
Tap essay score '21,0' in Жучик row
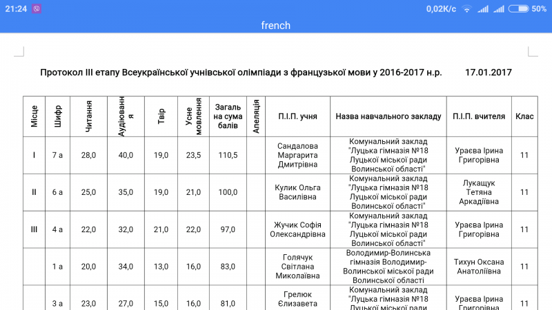161,229
